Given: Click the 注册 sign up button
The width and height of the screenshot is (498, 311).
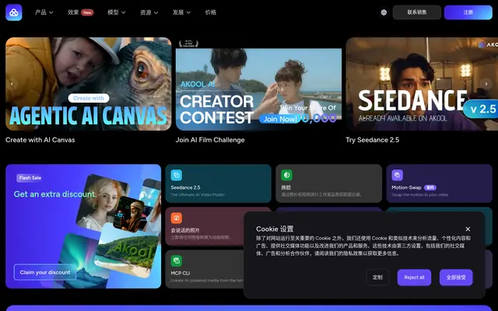Looking at the screenshot, I should 468,12.
